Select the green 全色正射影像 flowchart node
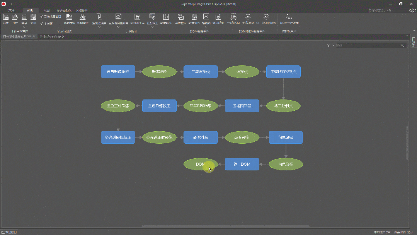The height and width of the screenshot is (235, 417). tap(118, 106)
